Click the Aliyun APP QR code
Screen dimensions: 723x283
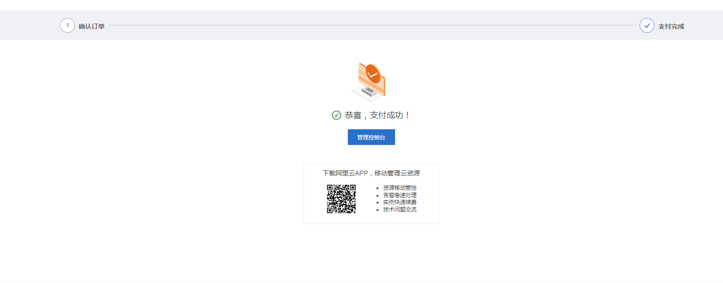click(x=341, y=199)
